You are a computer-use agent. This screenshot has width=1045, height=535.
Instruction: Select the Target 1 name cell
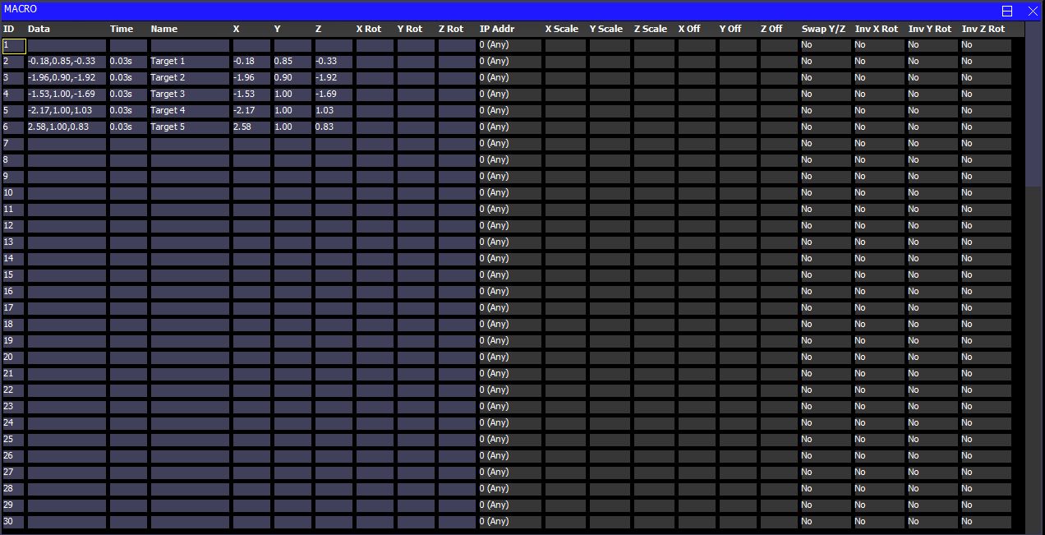(189, 62)
